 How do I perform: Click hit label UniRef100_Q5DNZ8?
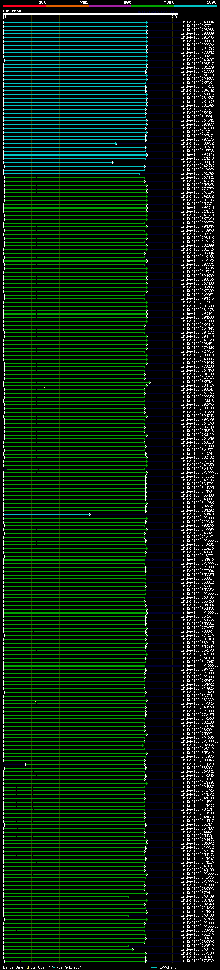[x=197, y=514]
